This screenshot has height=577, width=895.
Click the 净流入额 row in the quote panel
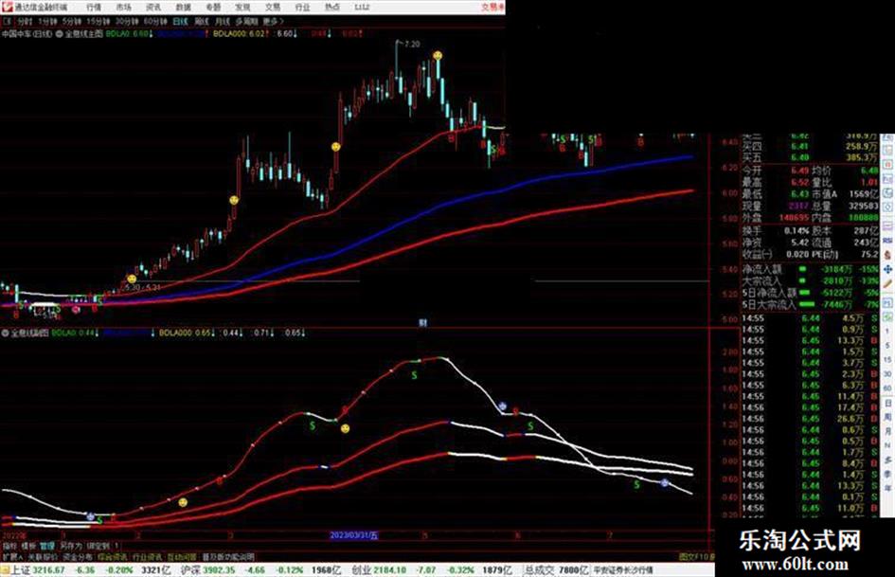click(x=811, y=268)
